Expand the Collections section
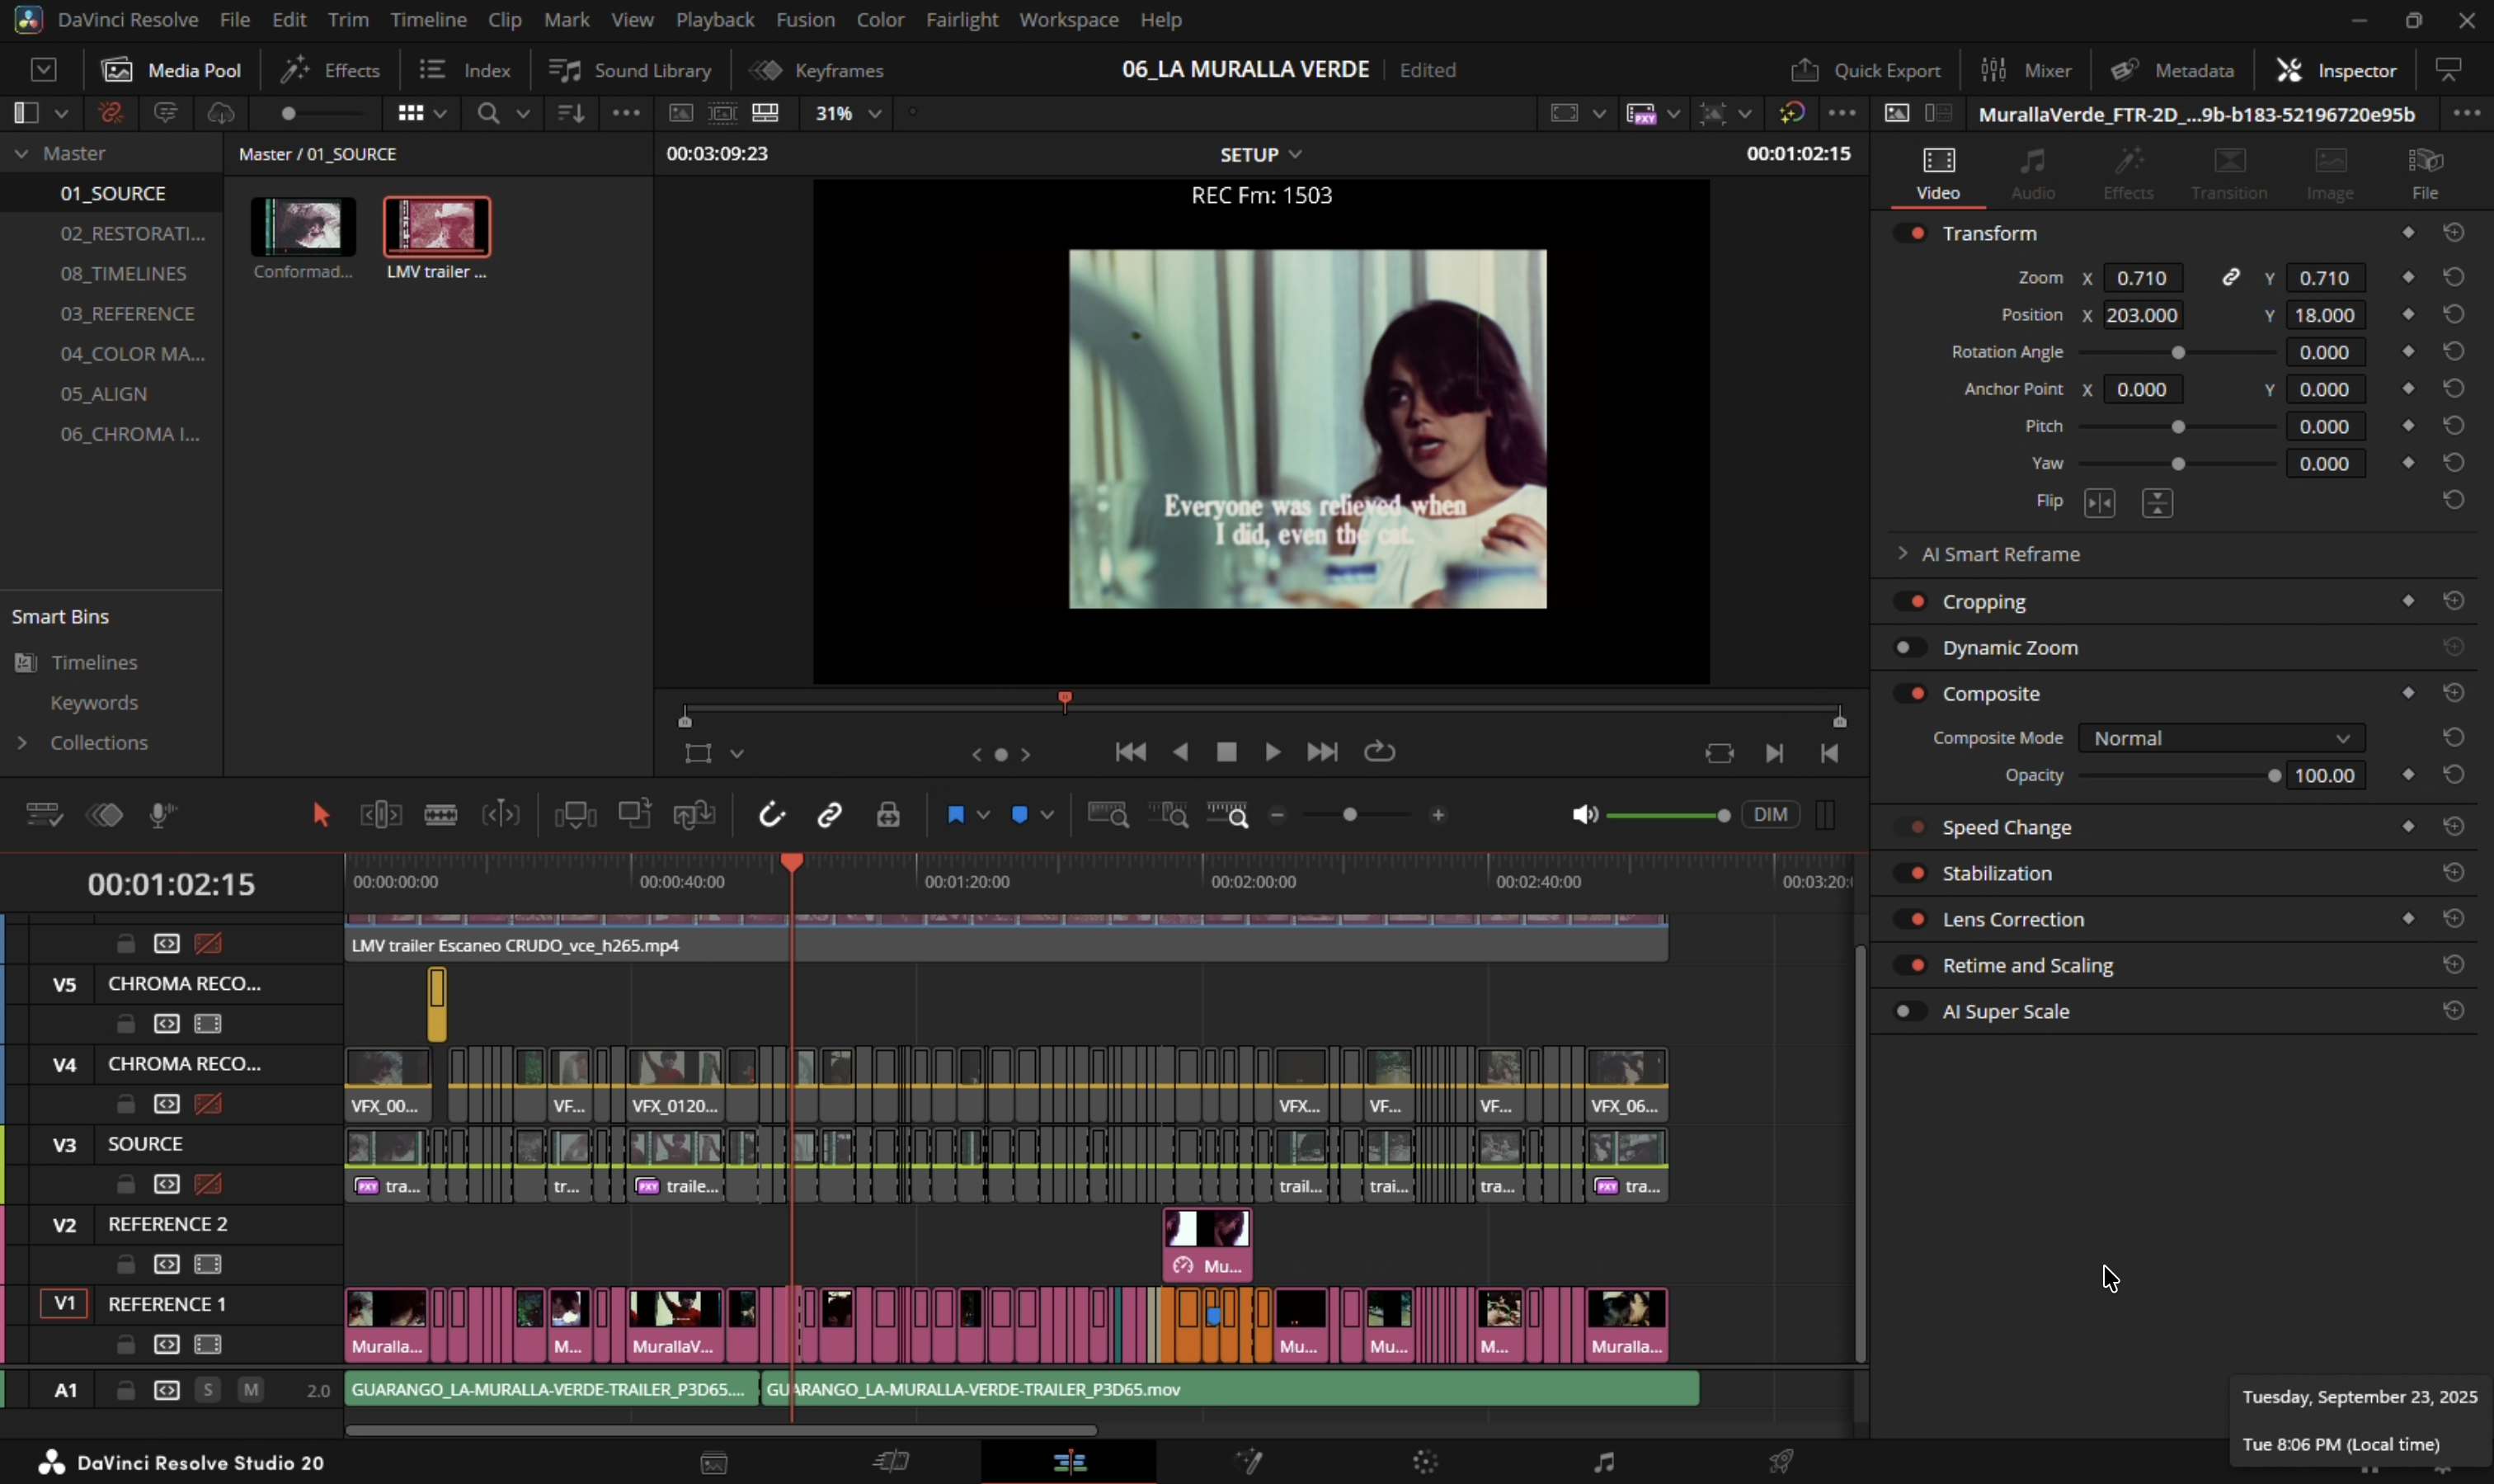Viewport: 2494px width, 1484px height. (x=22, y=742)
